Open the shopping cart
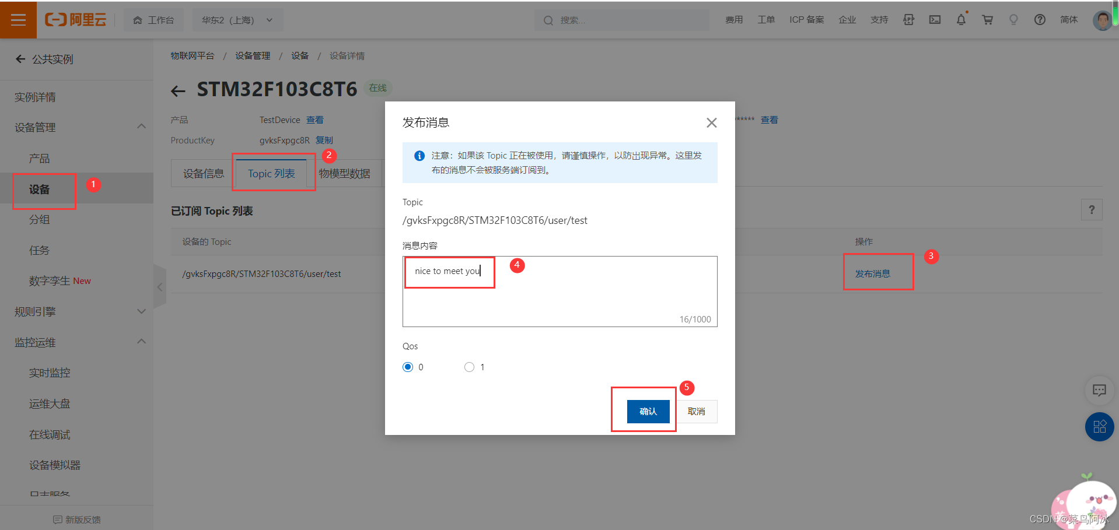1119x530 pixels. pos(987,19)
